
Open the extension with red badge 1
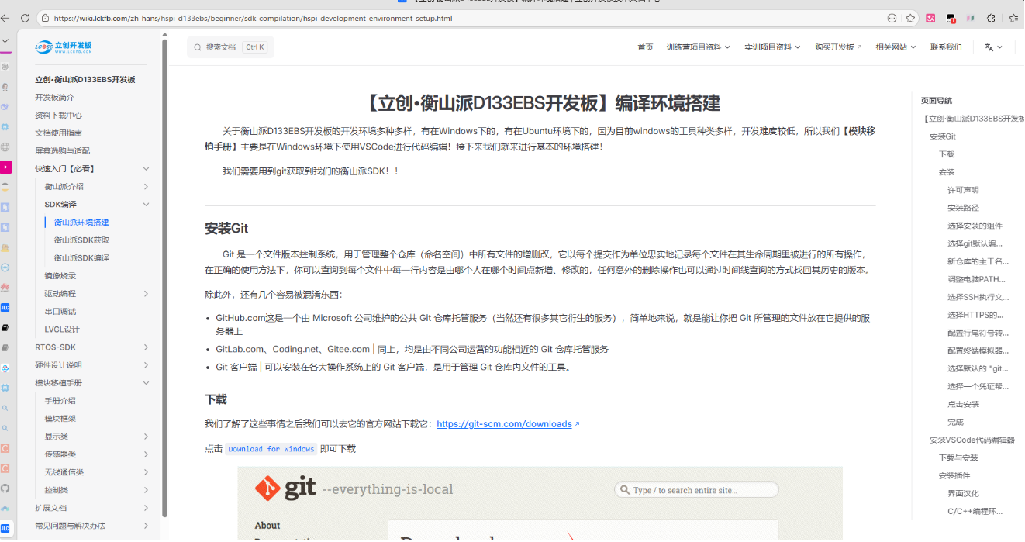(951, 18)
